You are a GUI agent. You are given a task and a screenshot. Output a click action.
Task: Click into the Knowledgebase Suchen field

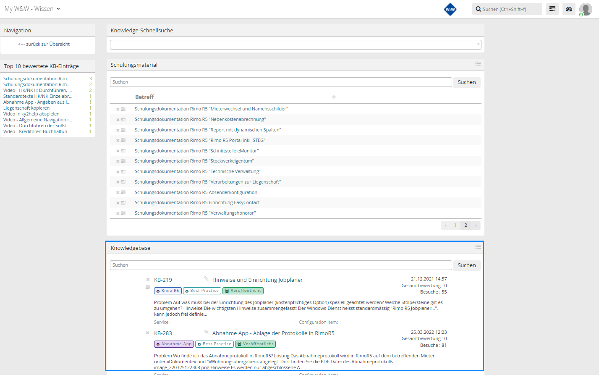281,265
